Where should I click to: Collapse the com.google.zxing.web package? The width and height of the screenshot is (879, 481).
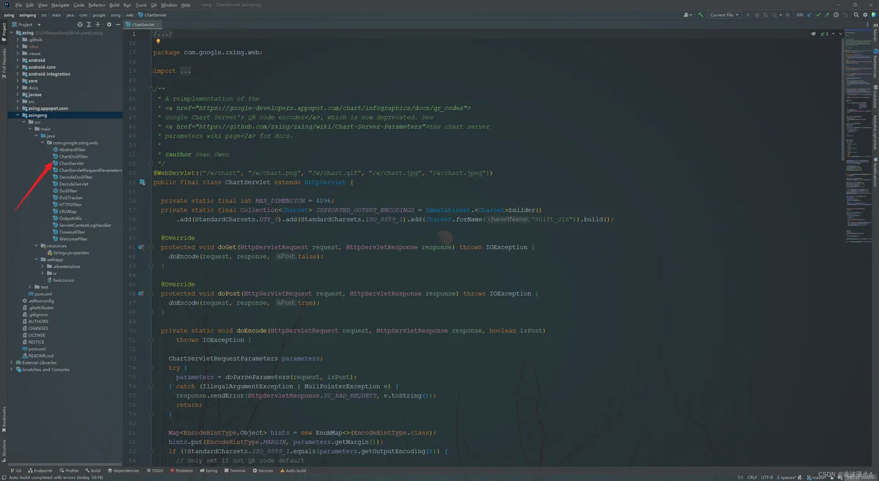pyautogui.click(x=43, y=143)
